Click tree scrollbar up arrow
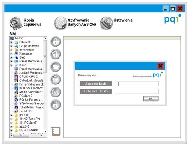Screen dimensions: 189x146 (45, 39)
